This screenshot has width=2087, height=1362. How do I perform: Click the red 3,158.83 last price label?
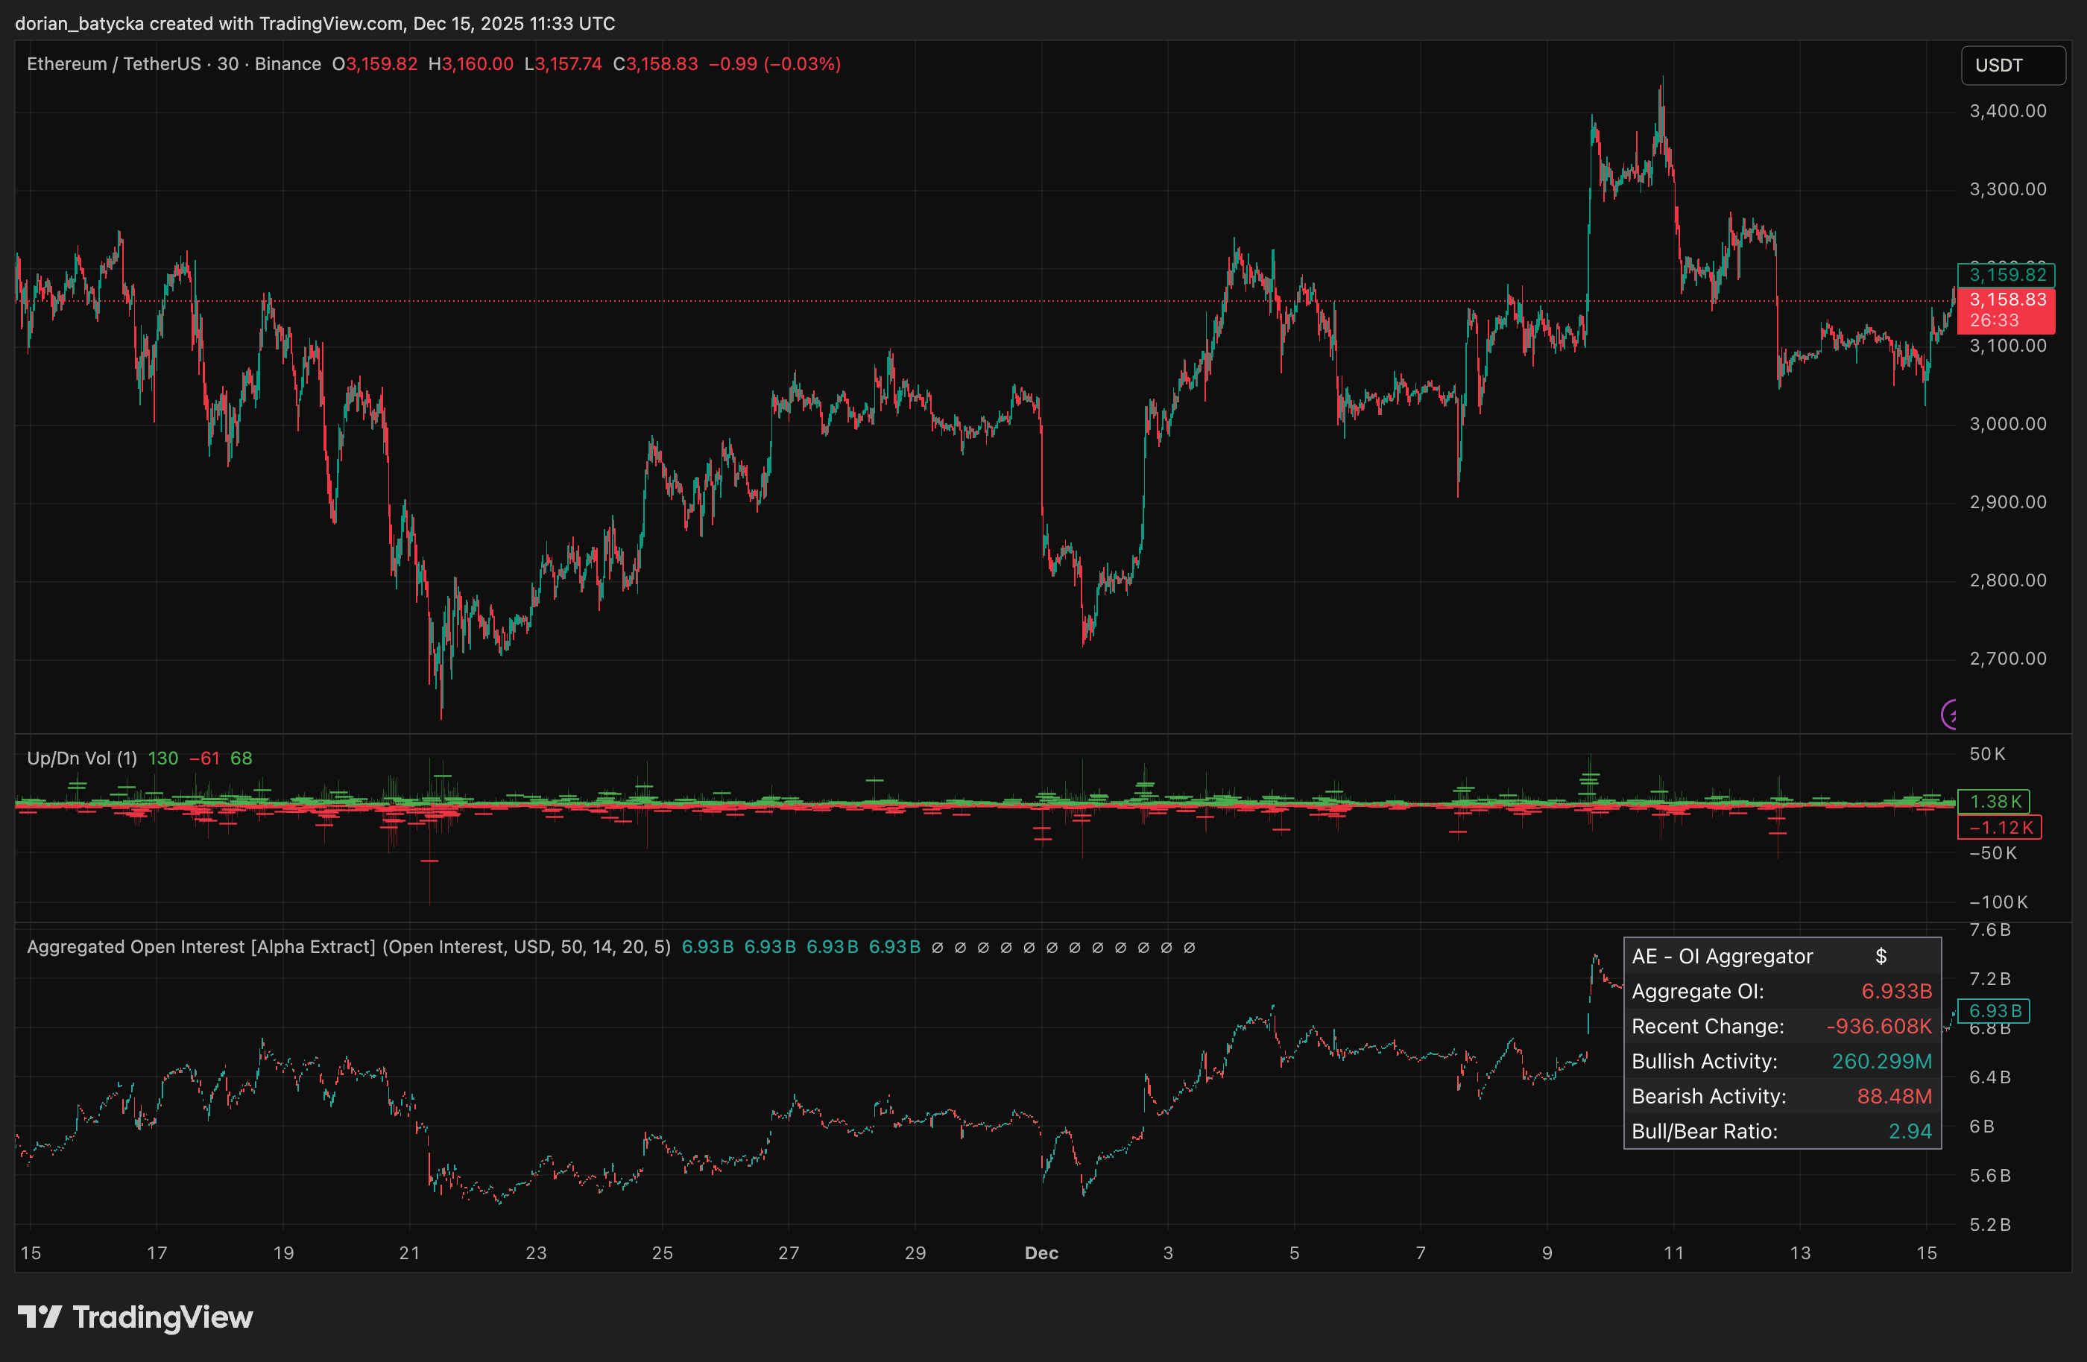(x=2008, y=299)
